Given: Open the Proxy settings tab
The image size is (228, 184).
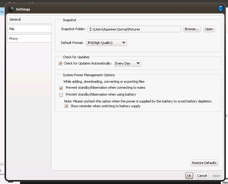Looking at the screenshot, I should click(x=29, y=39).
